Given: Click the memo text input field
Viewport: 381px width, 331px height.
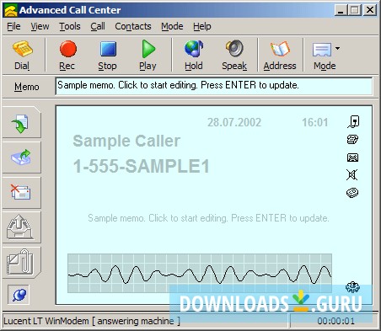Looking at the screenshot, I should point(214,86).
